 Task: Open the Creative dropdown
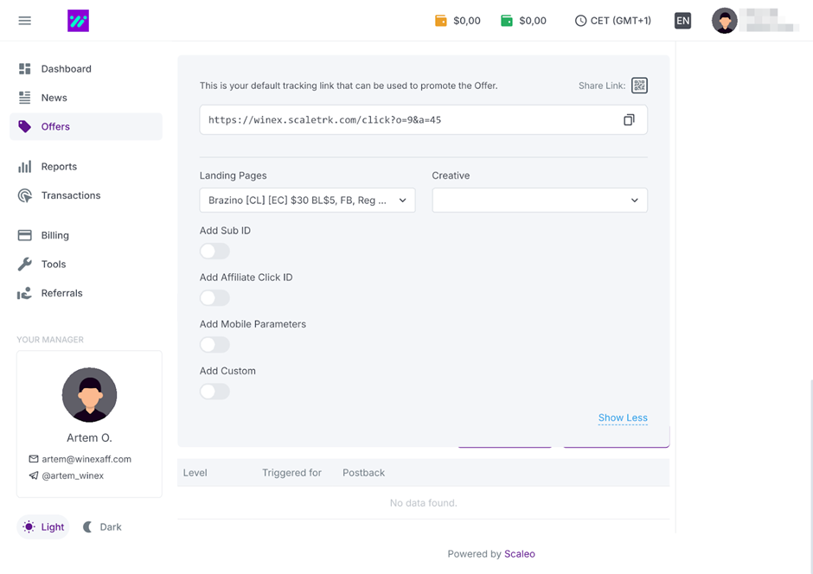pyautogui.click(x=539, y=201)
